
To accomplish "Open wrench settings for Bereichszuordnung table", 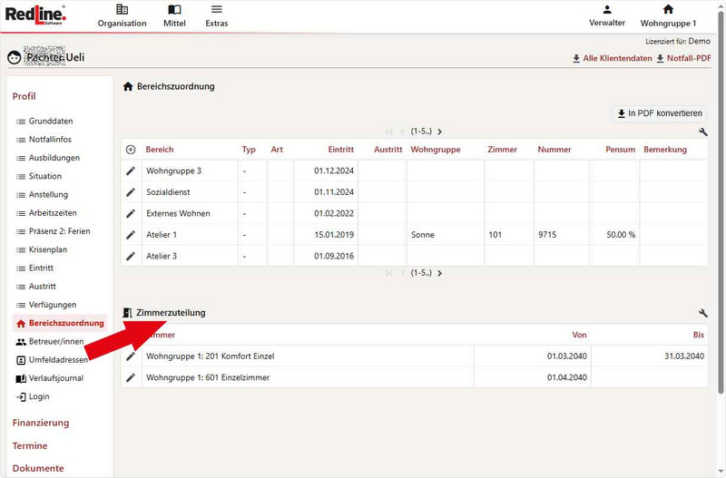I will 702,132.
